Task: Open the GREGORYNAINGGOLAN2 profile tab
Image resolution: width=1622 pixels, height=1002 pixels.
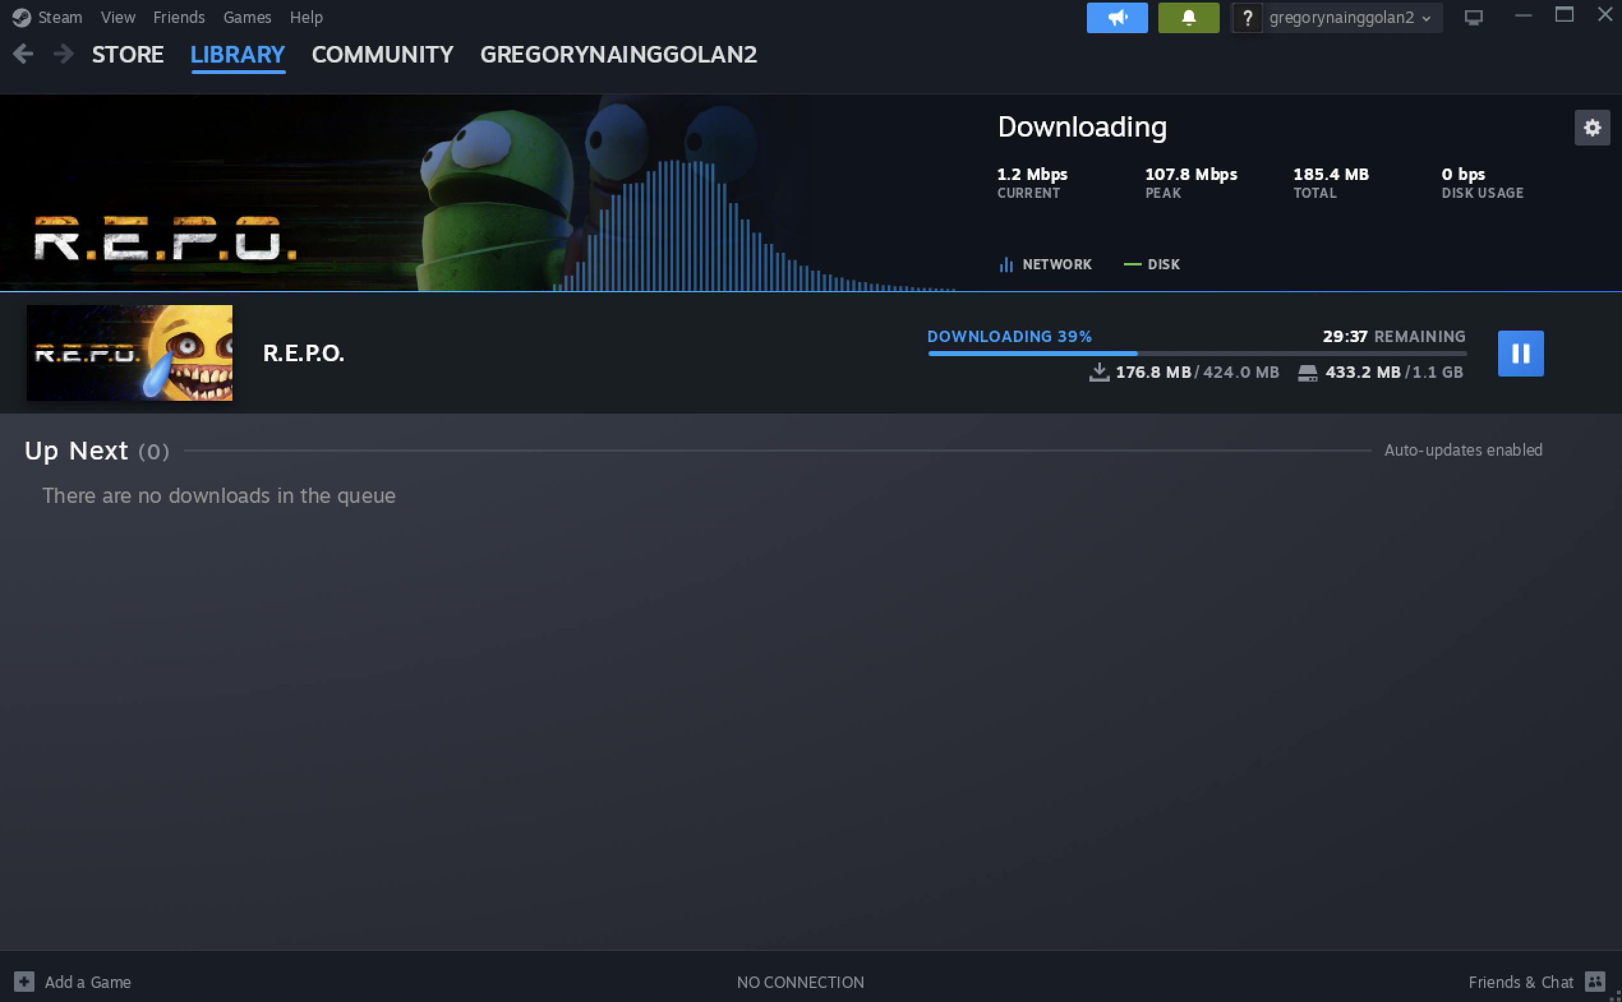Action: pyautogui.click(x=618, y=54)
